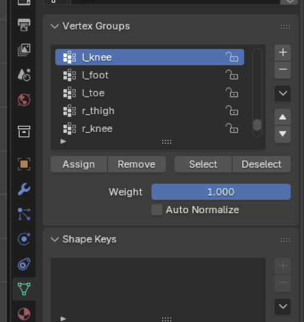
Task: Open vertex group specials dropdown menu
Action: tap(283, 93)
